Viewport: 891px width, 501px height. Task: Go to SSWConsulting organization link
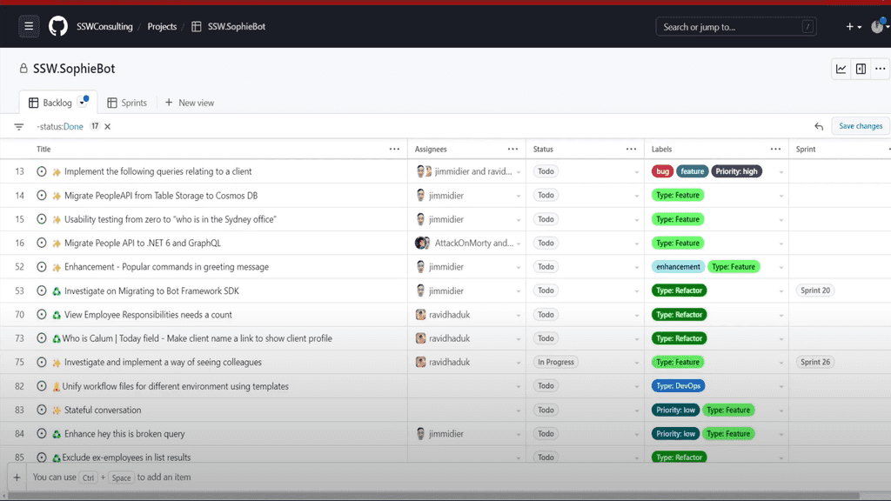pos(104,27)
